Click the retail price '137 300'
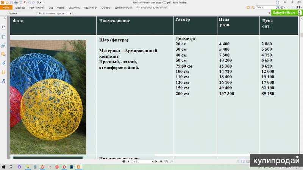Viewport: 303px width, 170px height. pos(226,94)
